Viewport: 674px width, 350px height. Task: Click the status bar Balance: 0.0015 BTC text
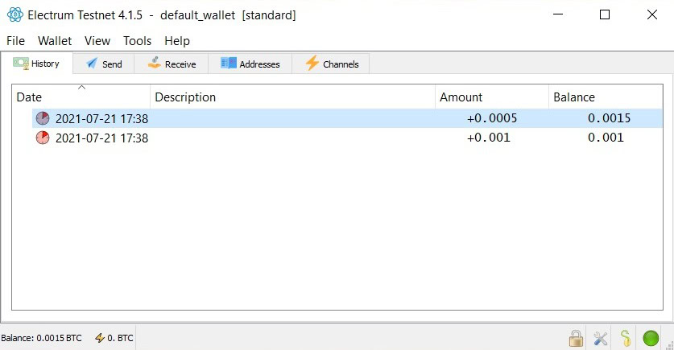tap(41, 338)
